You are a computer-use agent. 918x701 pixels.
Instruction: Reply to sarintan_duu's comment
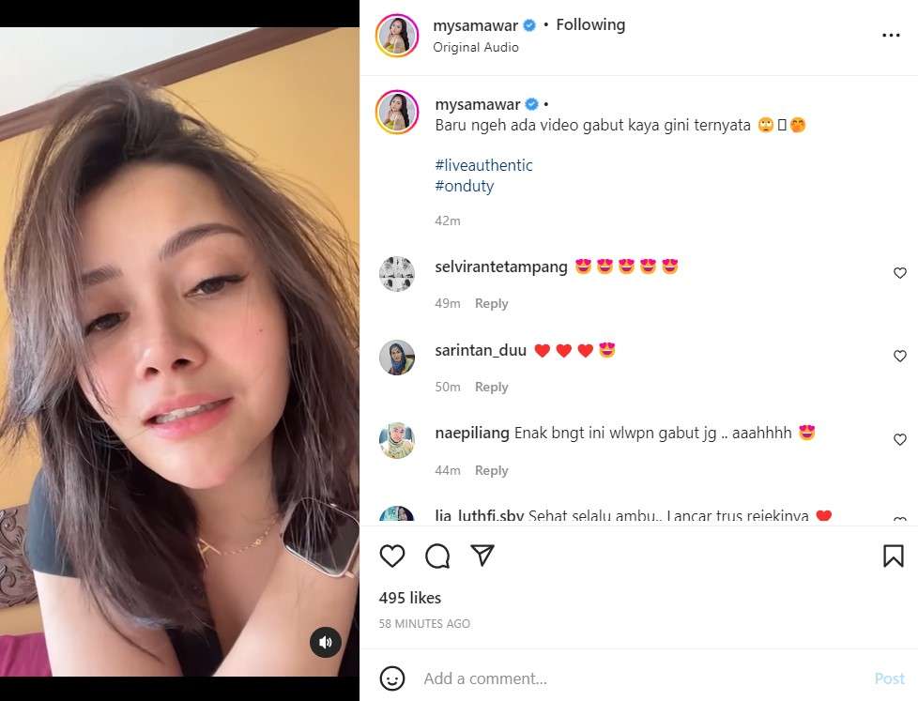(x=491, y=387)
